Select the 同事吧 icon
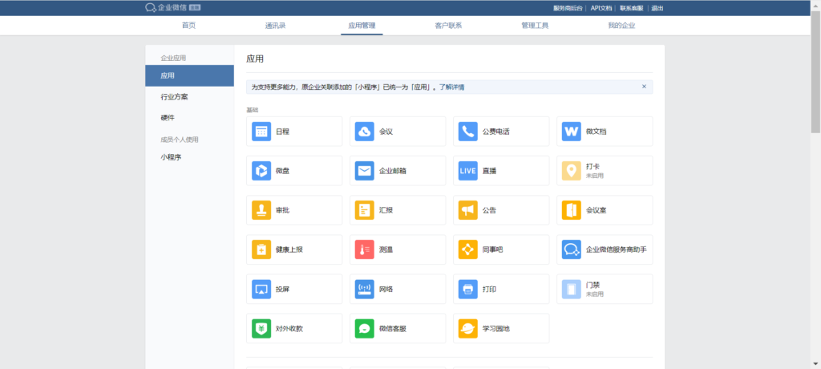Screen dimensions: 821x369 (468, 249)
